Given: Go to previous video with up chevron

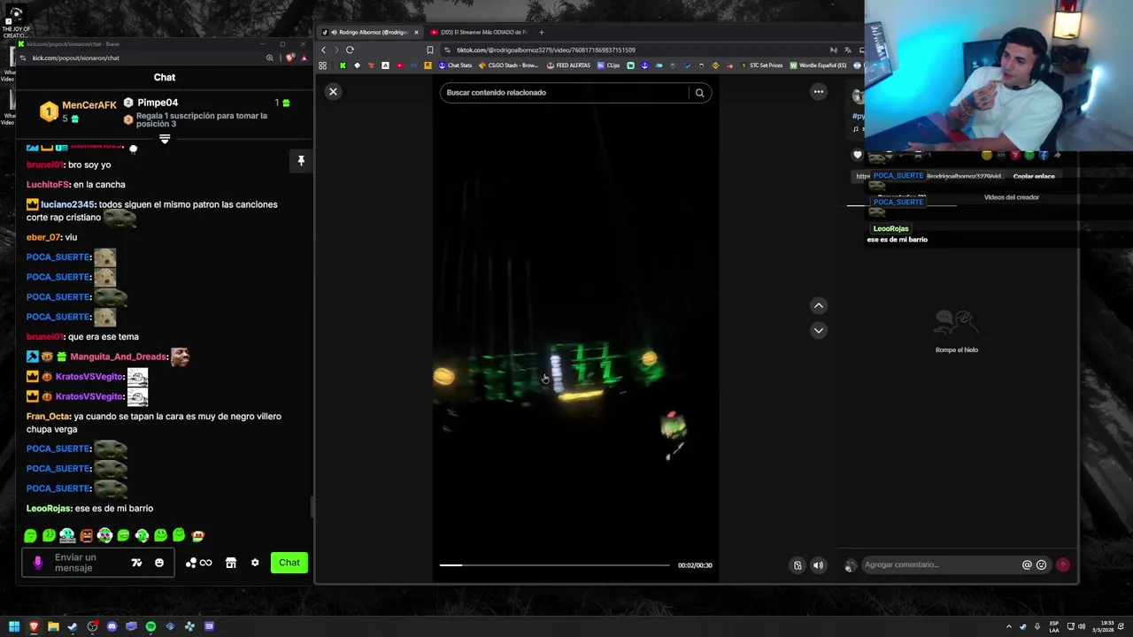Looking at the screenshot, I should (819, 306).
